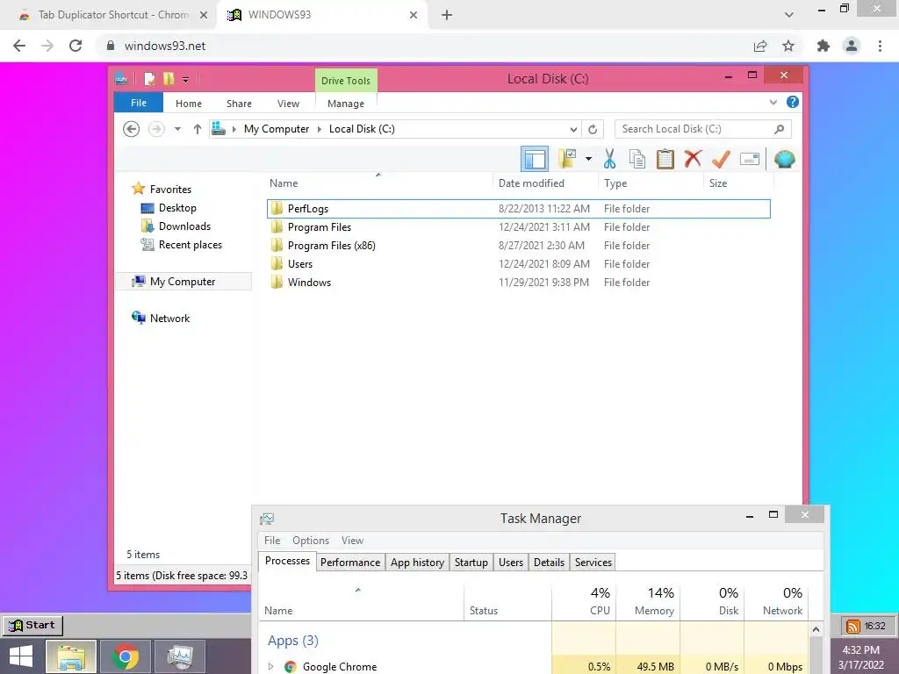899x674 pixels.
Task: Click the New folder icon in title bar
Action: pos(169,78)
